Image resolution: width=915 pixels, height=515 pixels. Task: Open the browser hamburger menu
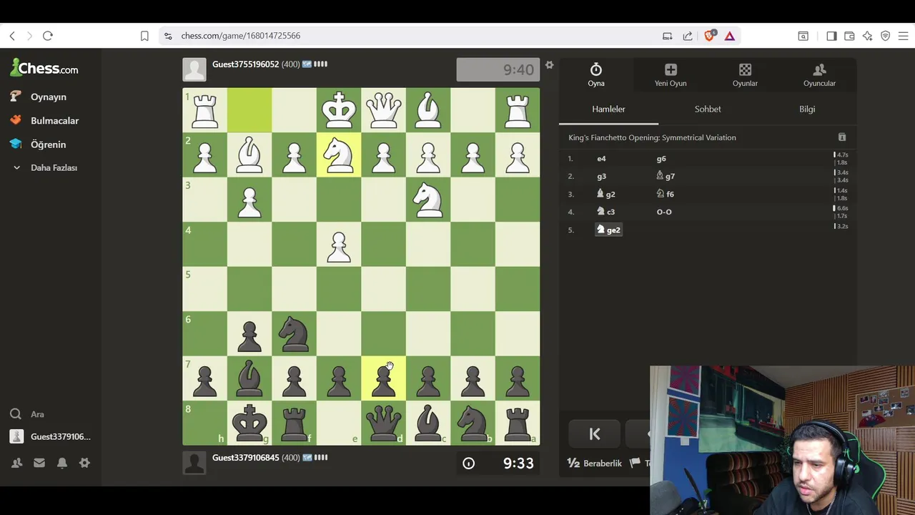tap(903, 36)
